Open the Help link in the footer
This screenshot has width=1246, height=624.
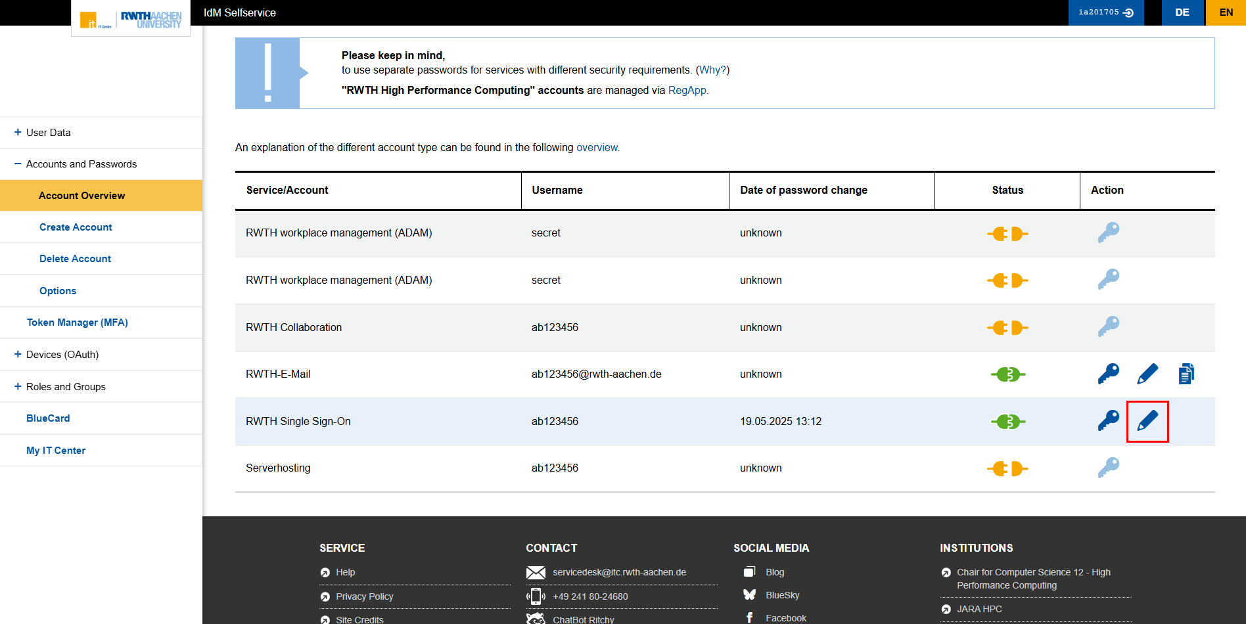[x=346, y=573]
